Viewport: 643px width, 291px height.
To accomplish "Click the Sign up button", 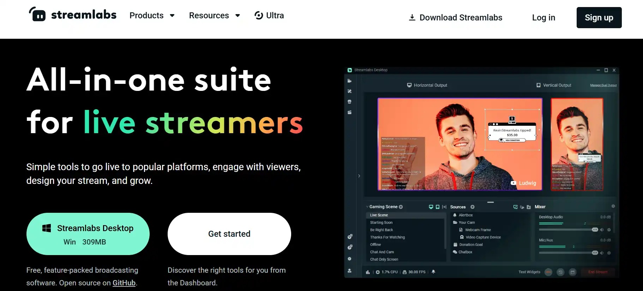I will (x=599, y=18).
